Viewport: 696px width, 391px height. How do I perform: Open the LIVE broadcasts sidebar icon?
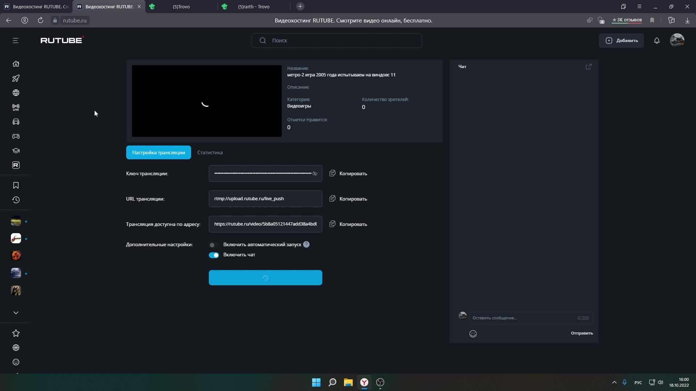[16, 107]
